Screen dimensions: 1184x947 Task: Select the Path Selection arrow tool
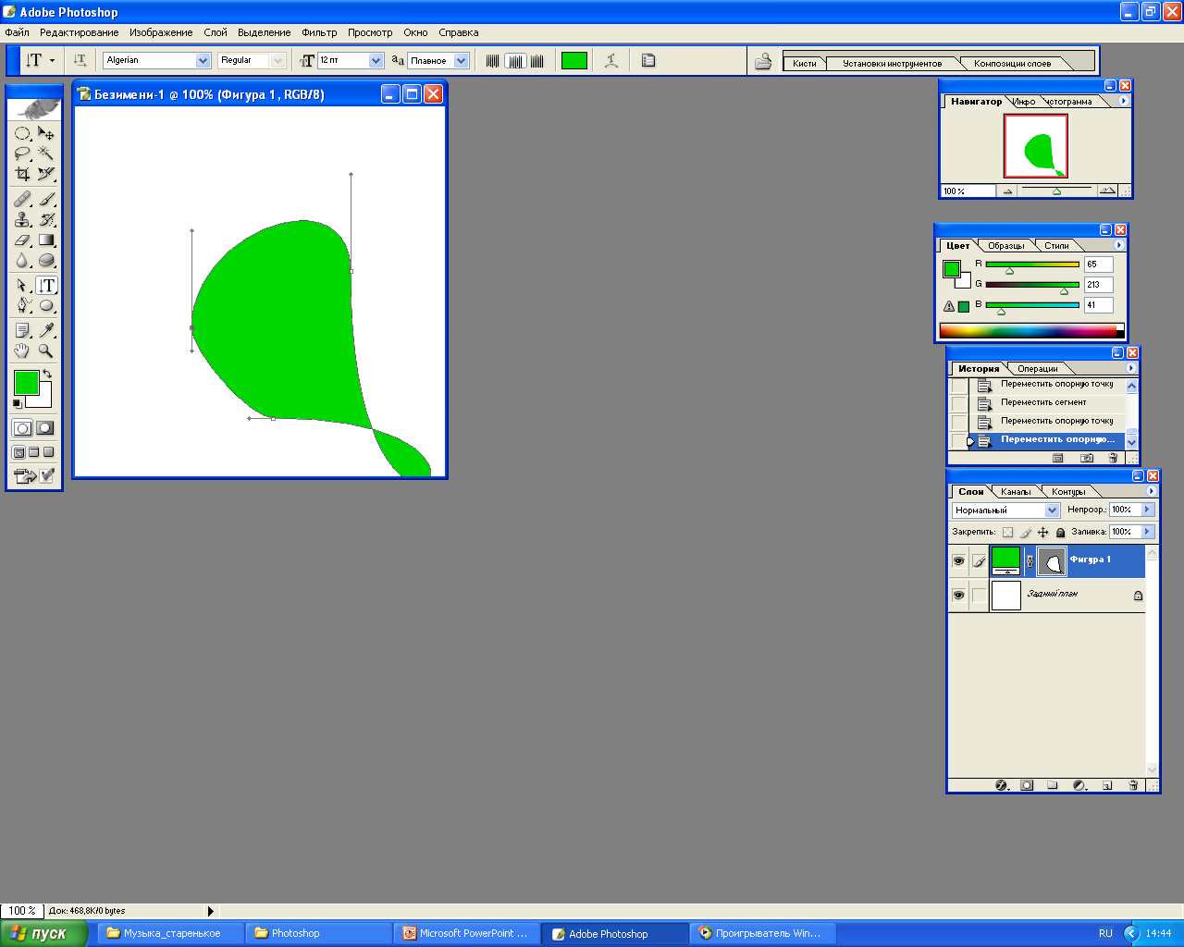click(22, 286)
